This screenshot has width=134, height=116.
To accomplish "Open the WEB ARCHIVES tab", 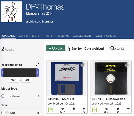I will pyautogui.click(x=106, y=36).
